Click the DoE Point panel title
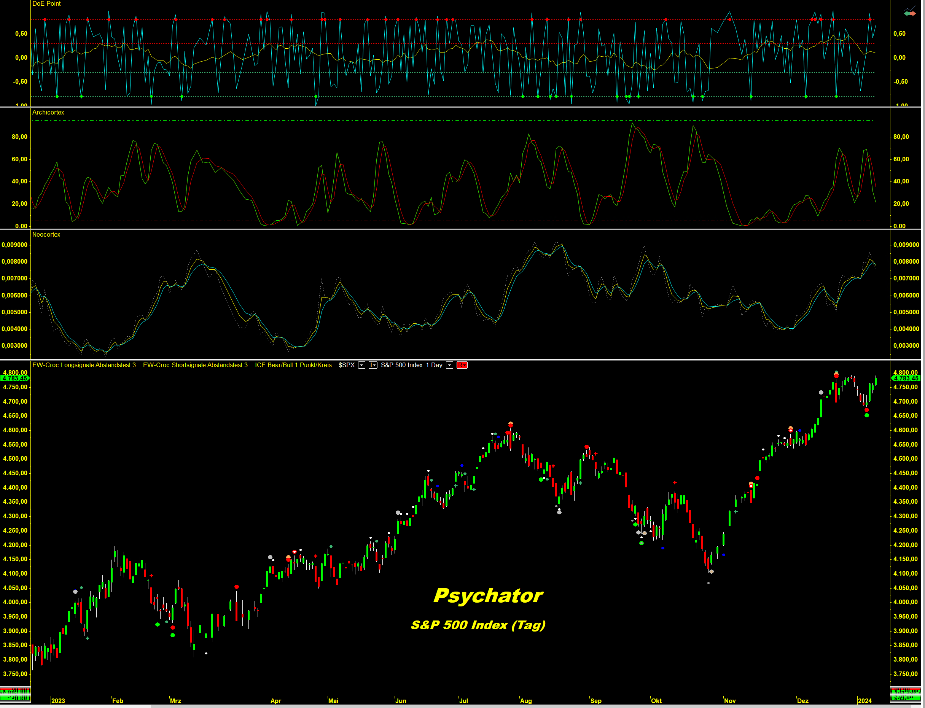The width and height of the screenshot is (925, 708). pyautogui.click(x=46, y=4)
